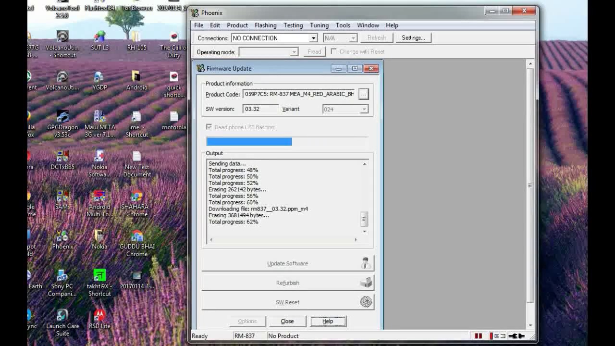The height and width of the screenshot is (346, 615).
Task: Open the Flashing menu
Action: tap(266, 25)
